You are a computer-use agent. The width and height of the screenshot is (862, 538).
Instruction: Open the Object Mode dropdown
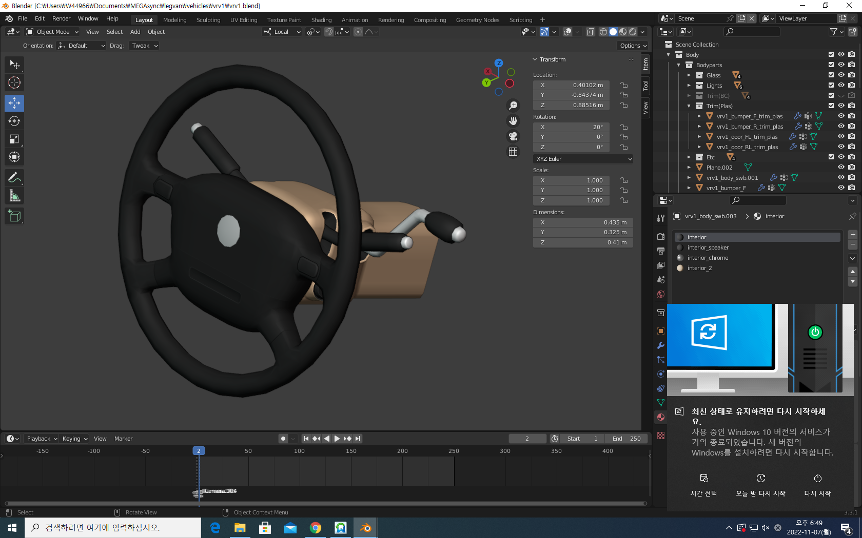pyautogui.click(x=52, y=32)
